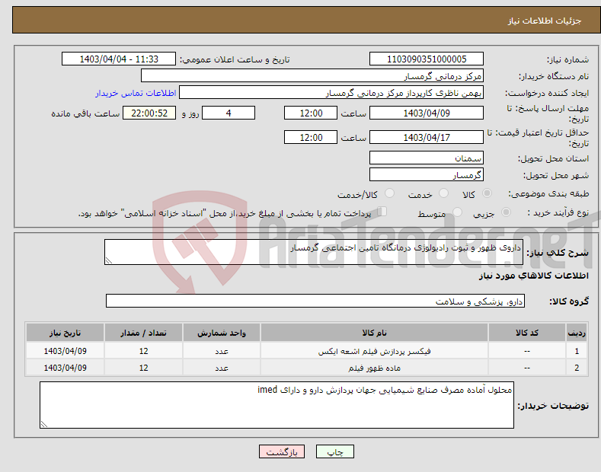The height and width of the screenshot is (472, 601).
Task: Click the remaining days field showing 4
Action: [229, 113]
